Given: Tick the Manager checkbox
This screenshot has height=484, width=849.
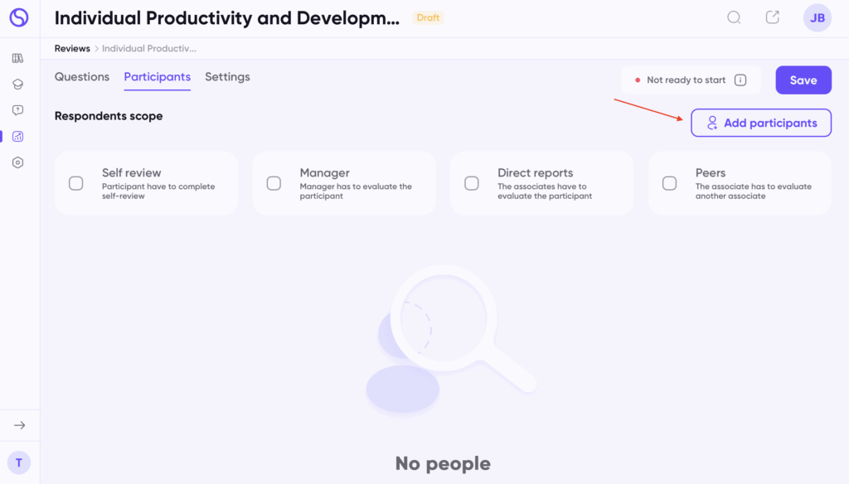Looking at the screenshot, I should coord(274,183).
